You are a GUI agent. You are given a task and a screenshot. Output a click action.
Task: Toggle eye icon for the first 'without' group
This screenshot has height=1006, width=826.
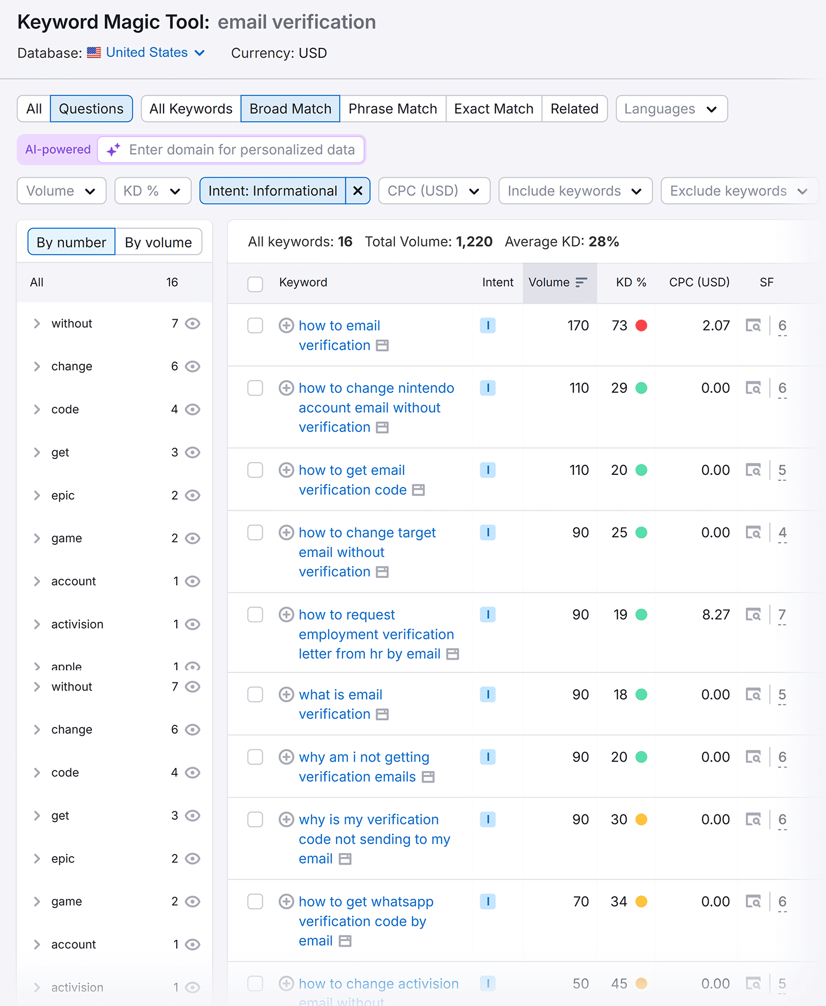coord(192,324)
